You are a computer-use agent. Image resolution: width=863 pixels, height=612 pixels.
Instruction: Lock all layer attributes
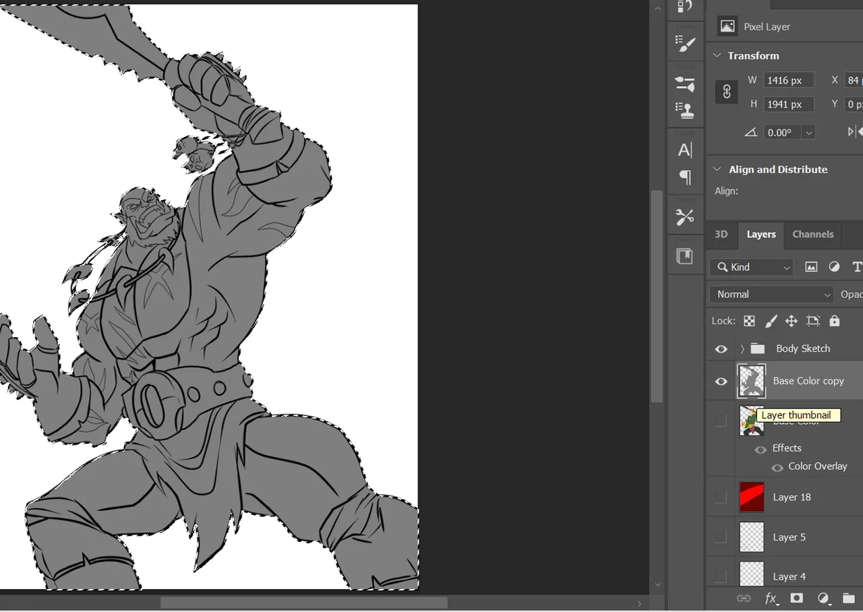[835, 321]
